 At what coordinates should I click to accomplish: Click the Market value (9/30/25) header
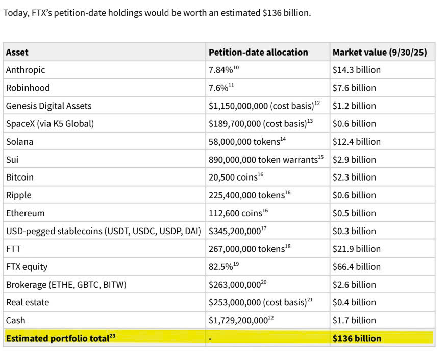[x=380, y=52]
